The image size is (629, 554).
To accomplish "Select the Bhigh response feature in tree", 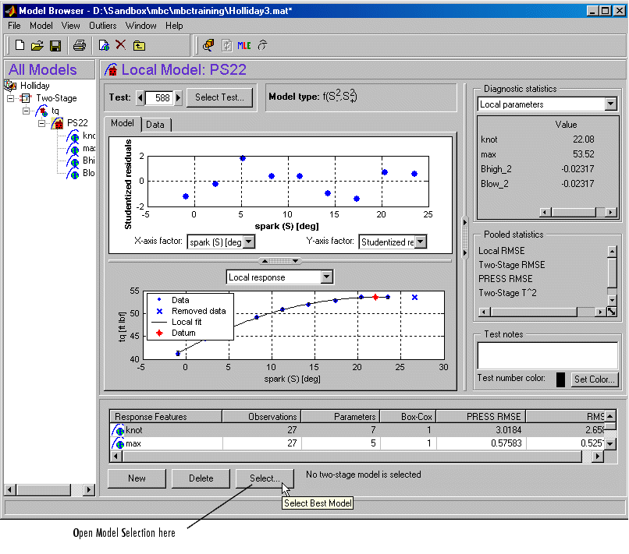I will click(89, 161).
